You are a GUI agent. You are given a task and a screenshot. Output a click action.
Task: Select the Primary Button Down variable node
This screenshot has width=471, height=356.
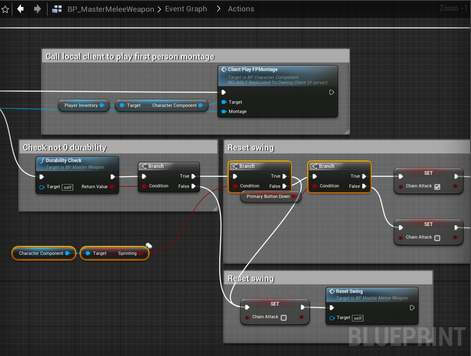(x=268, y=197)
